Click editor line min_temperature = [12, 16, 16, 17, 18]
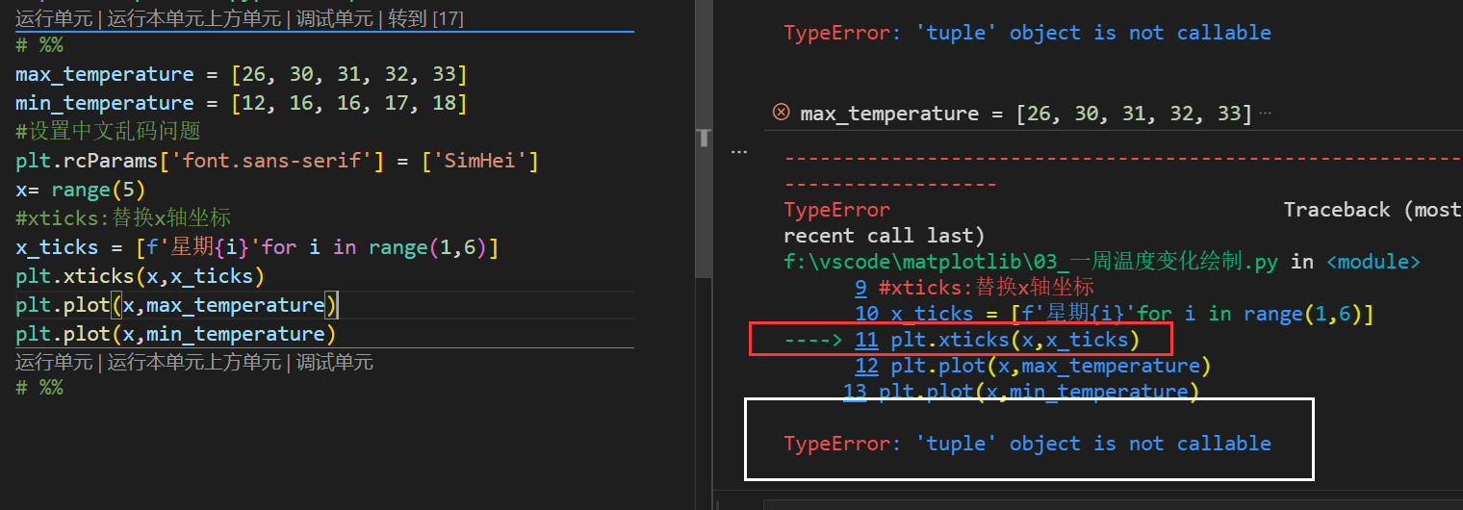Viewport: 1463px width, 510px height. tap(242, 104)
